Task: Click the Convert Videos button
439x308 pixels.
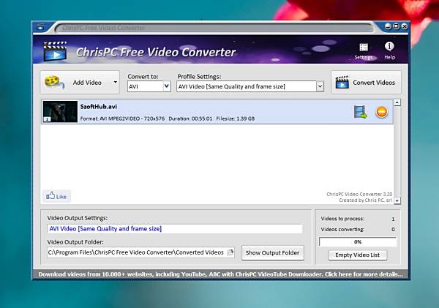Action: [x=366, y=83]
